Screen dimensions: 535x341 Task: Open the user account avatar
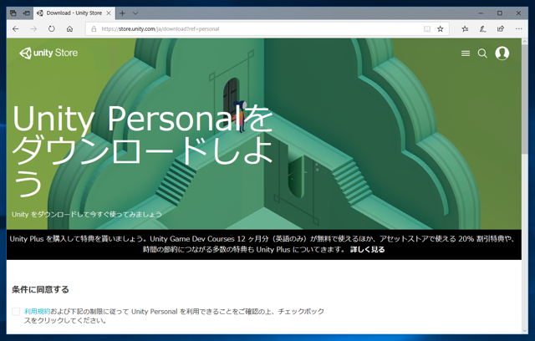[x=502, y=53]
